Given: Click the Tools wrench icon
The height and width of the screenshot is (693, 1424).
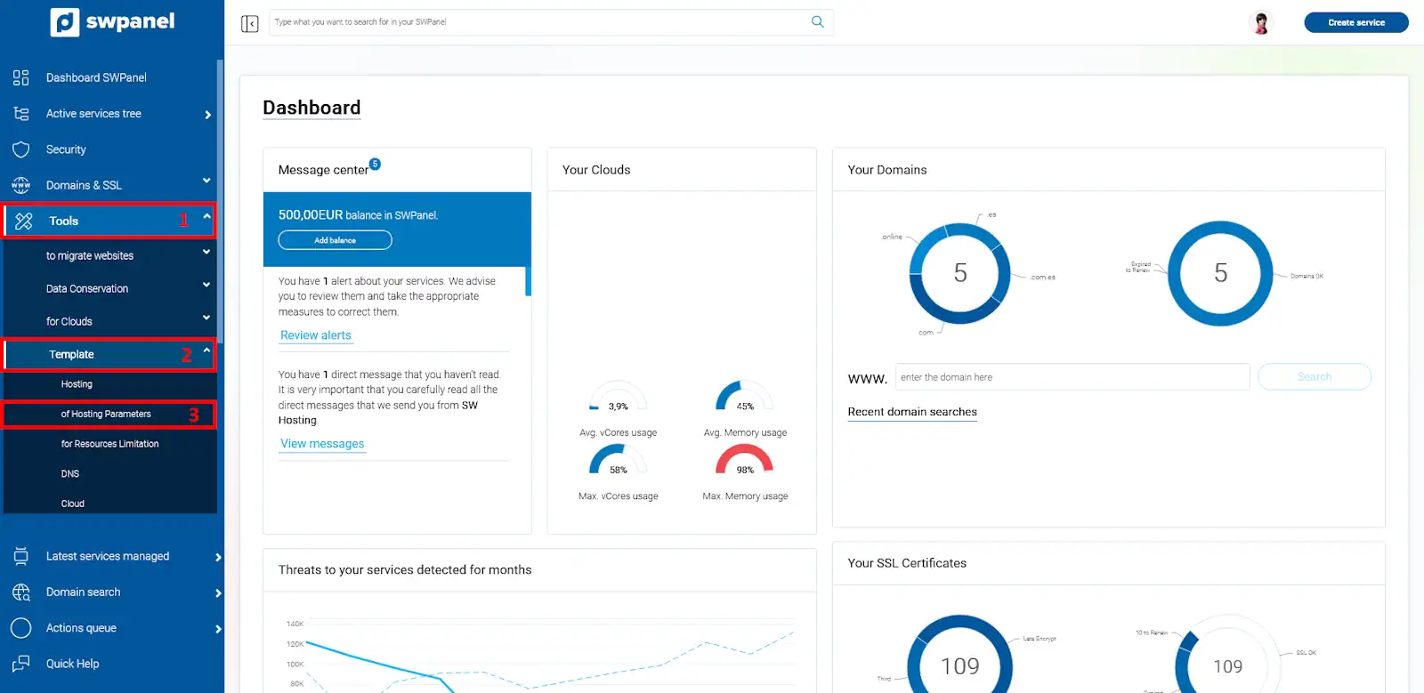Looking at the screenshot, I should [x=24, y=221].
